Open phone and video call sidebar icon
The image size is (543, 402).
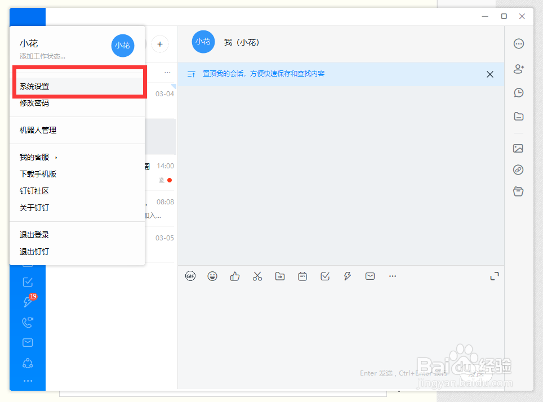[28, 323]
